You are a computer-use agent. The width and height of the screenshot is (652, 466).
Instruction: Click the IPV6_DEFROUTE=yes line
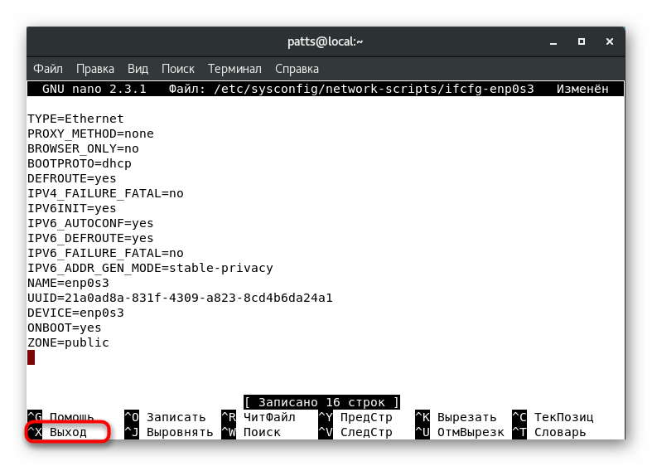click(x=90, y=239)
